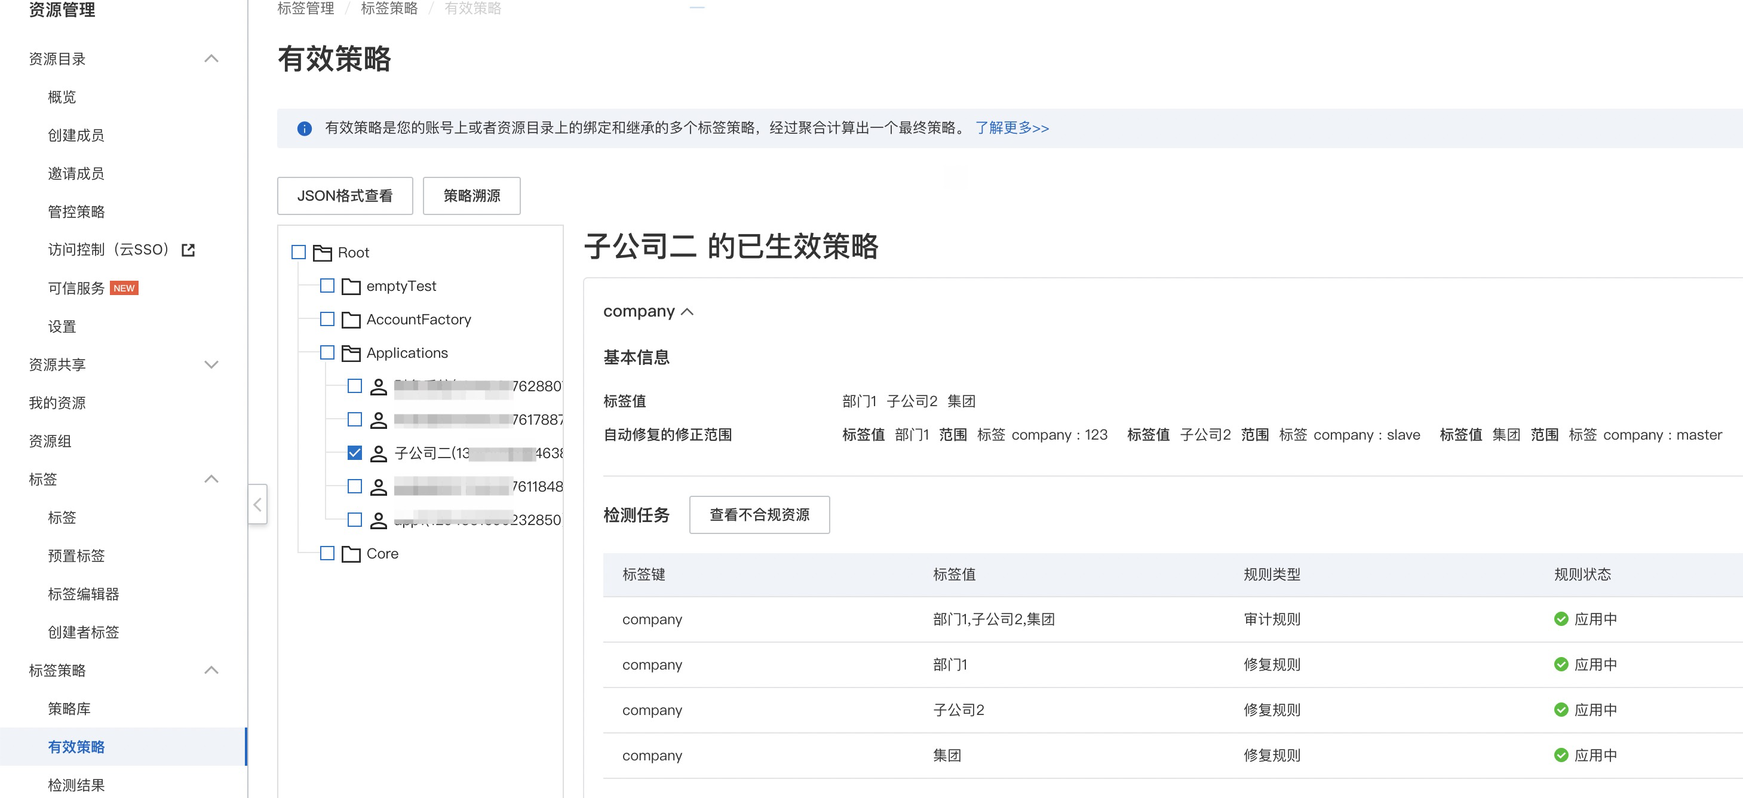Uncheck the 子公司二 account checkbox
The width and height of the screenshot is (1743, 798).
coord(355,453)
